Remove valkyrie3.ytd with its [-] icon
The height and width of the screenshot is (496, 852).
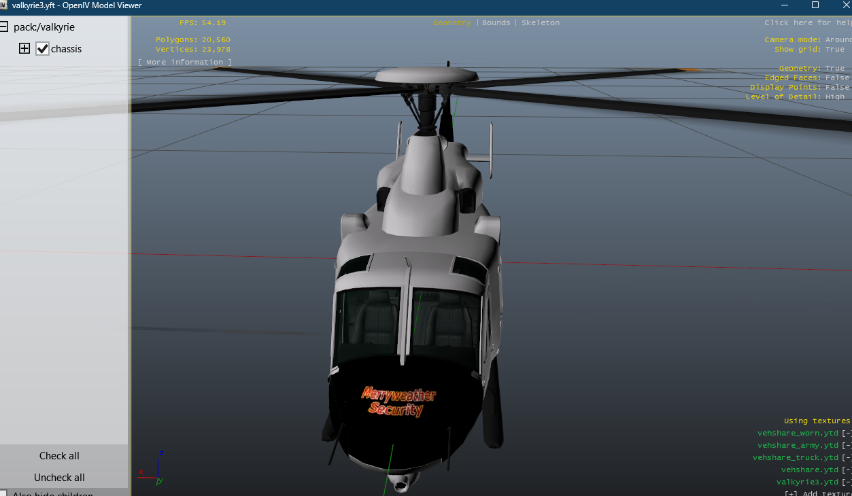(x=846, y=482)
